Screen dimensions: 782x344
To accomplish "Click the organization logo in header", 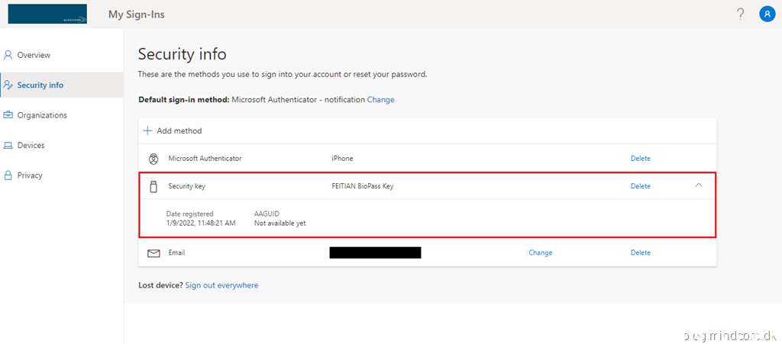I will tap(47, 14).
